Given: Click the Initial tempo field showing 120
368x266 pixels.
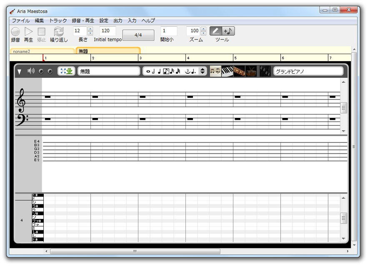Looking at the screenshot, I should (108, 31).
